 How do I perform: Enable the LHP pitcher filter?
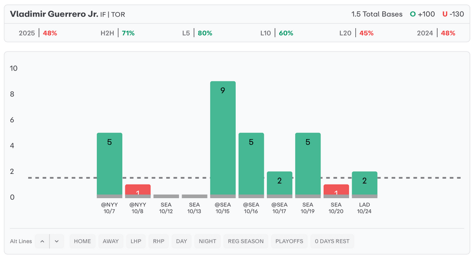(x=136, y=241)
